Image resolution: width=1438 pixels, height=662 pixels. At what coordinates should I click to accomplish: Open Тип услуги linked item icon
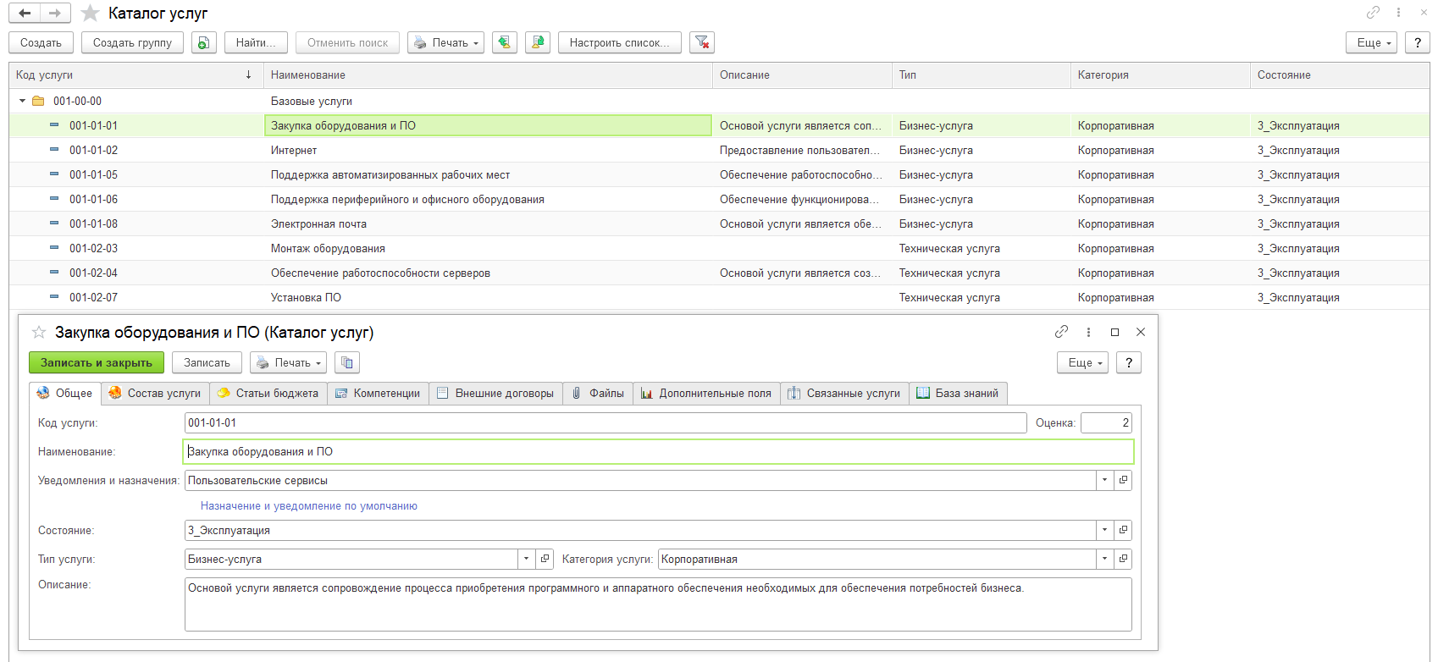pyautogui.click(x=545, y=559)
